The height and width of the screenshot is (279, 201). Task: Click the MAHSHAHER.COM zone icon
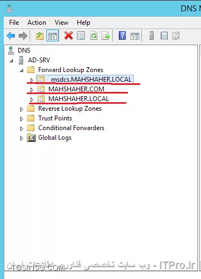41,89
